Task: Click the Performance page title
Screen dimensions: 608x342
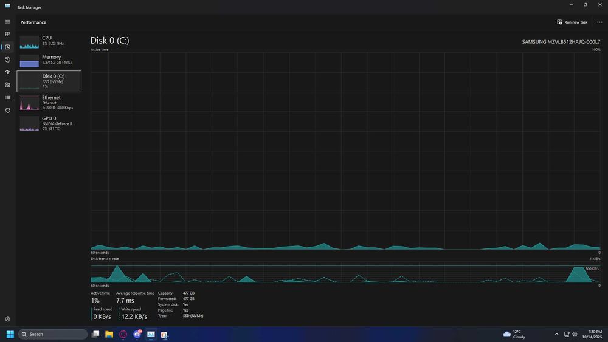Action: point(33,22)
